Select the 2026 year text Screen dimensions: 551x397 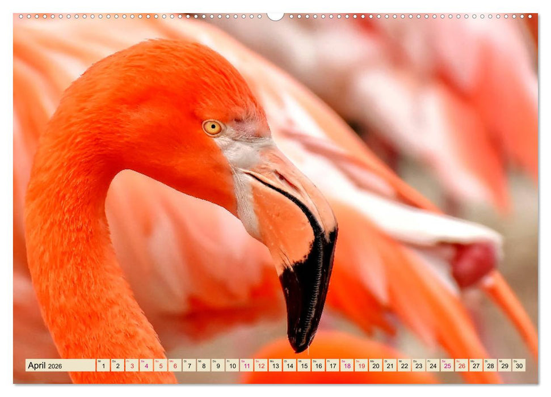click(54, 368)
